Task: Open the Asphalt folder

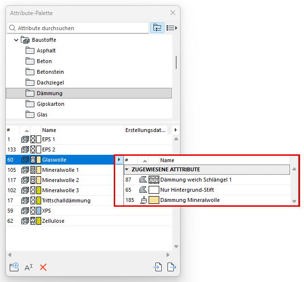Action: pyautogui.click(x=46, y=50)
